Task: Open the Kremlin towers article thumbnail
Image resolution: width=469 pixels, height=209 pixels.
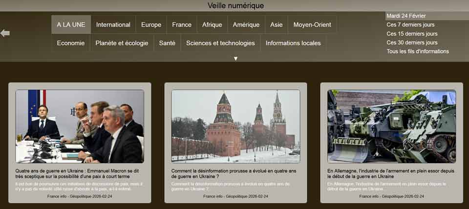Action: click(x=235, y=126)
